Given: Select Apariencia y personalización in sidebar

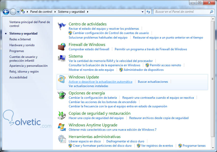Looking at the screenshot, I should (28, 66).
